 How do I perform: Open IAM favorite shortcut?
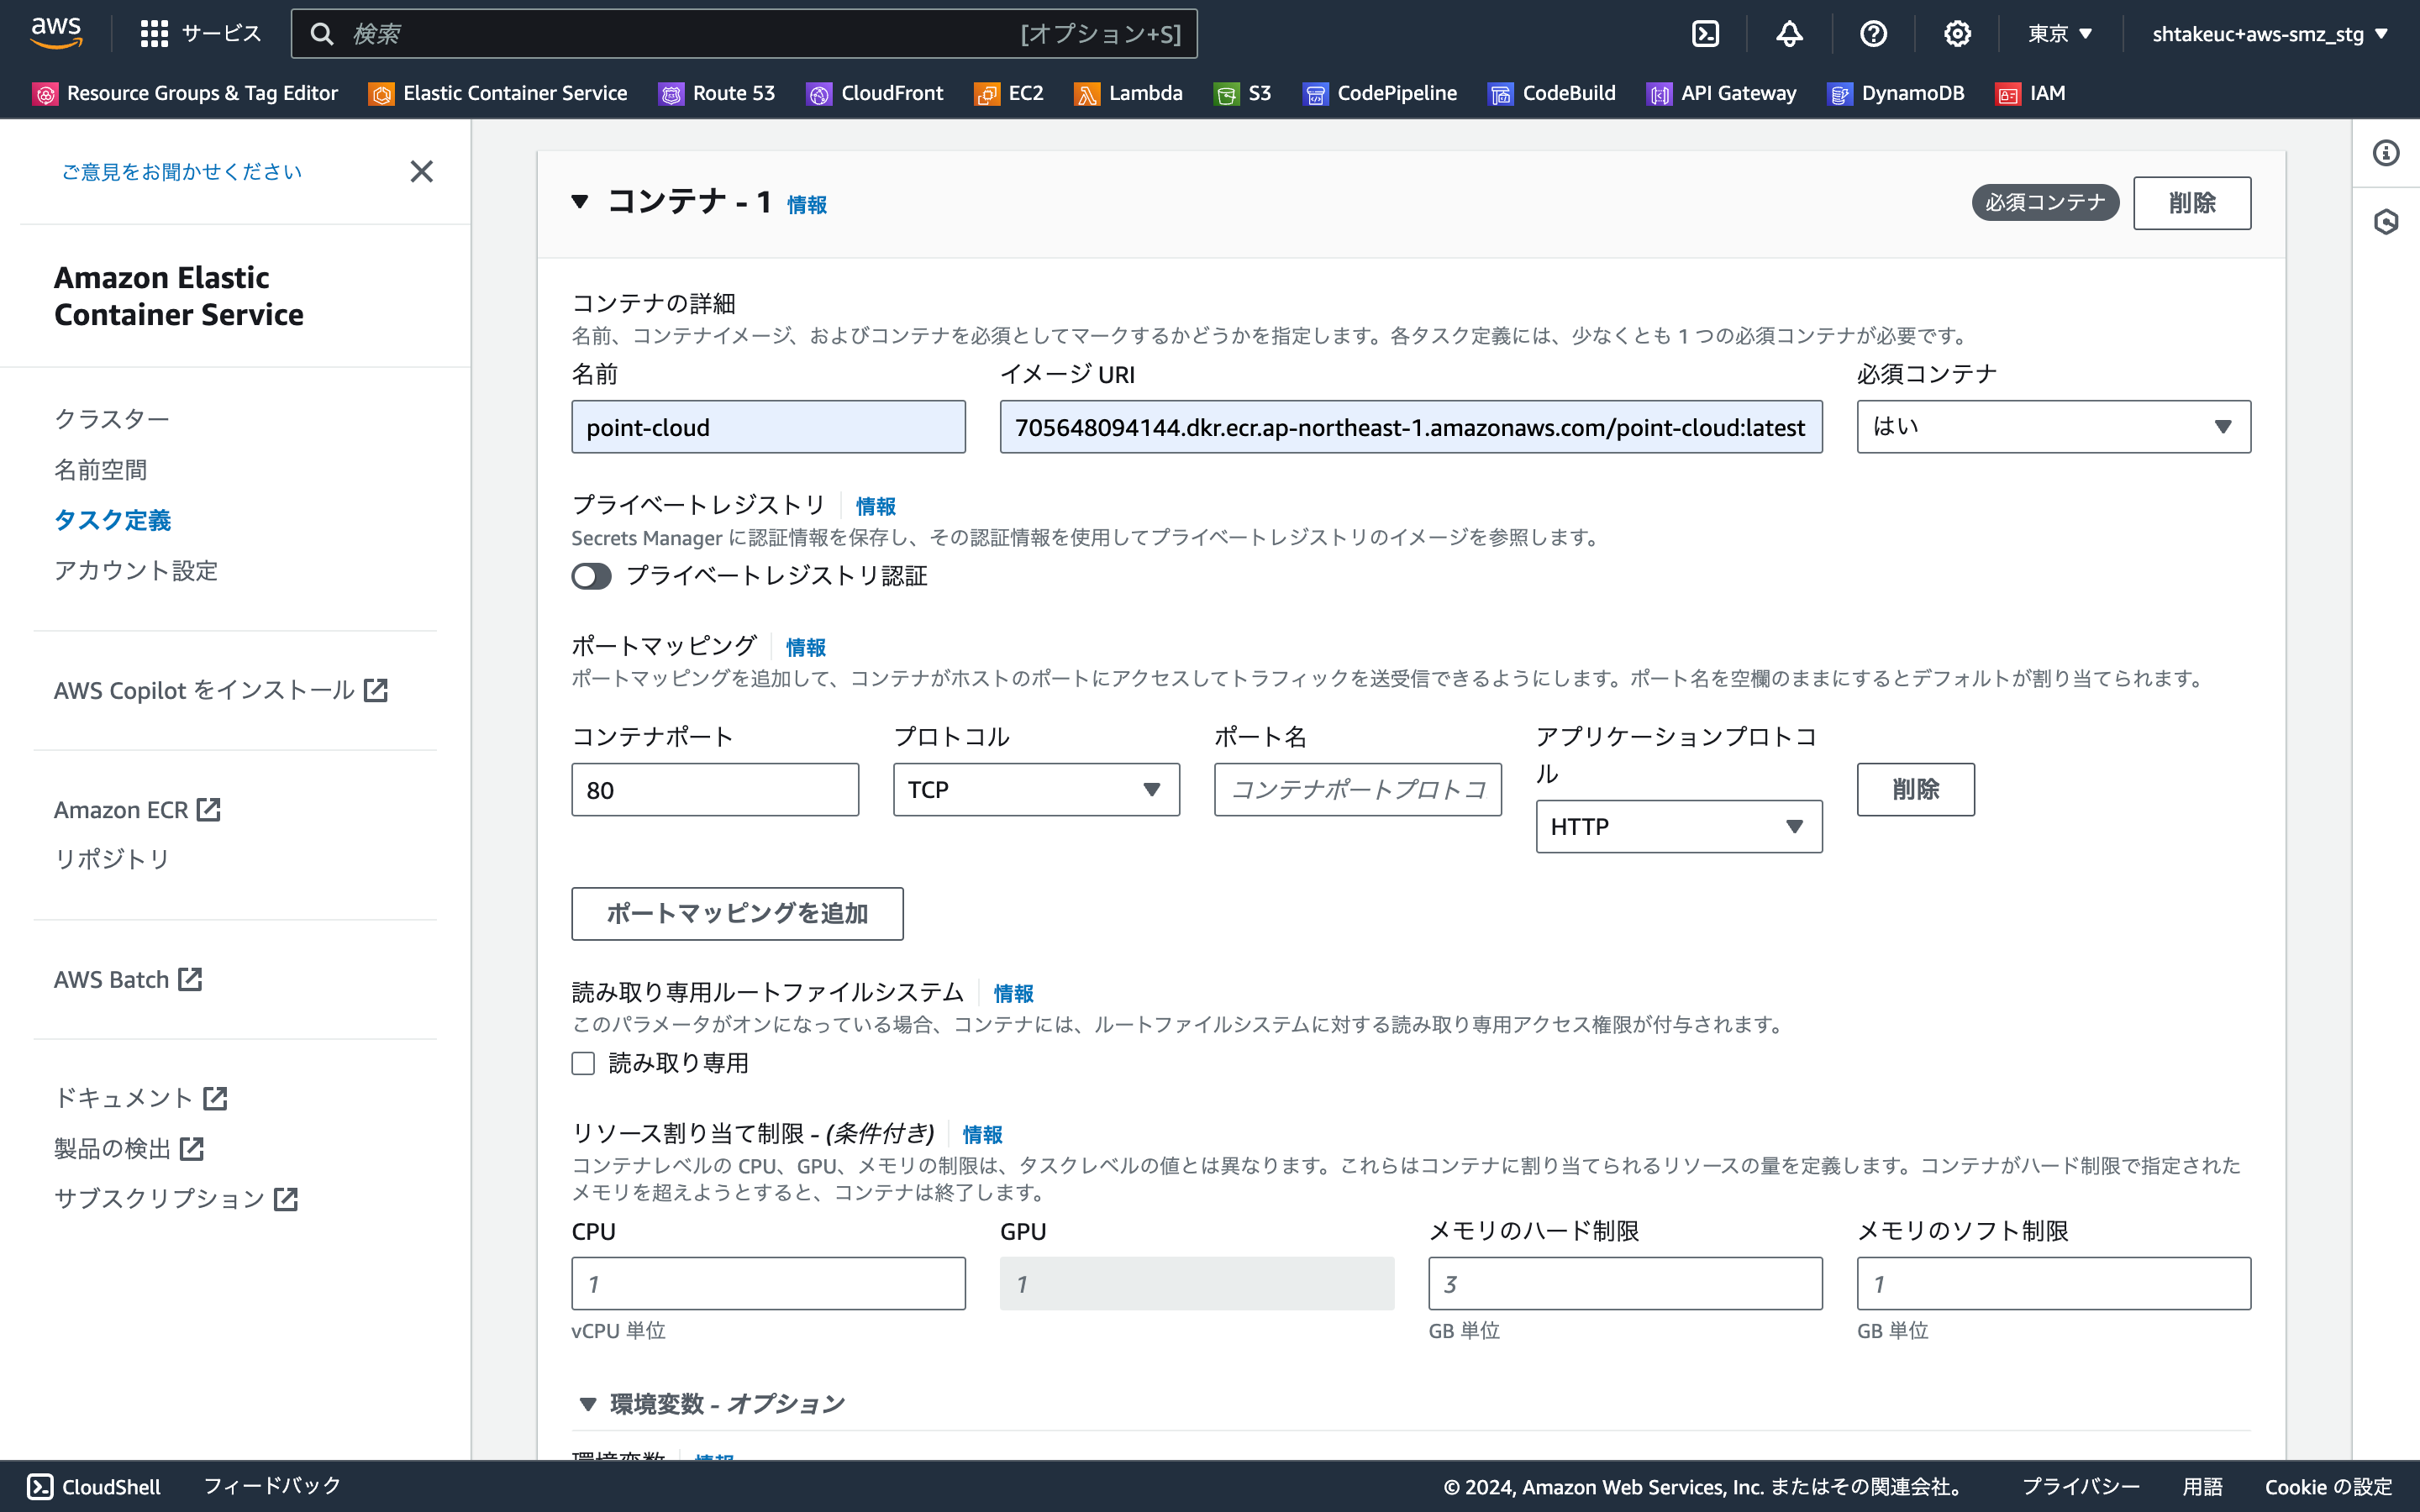(x=2031, y=93)
